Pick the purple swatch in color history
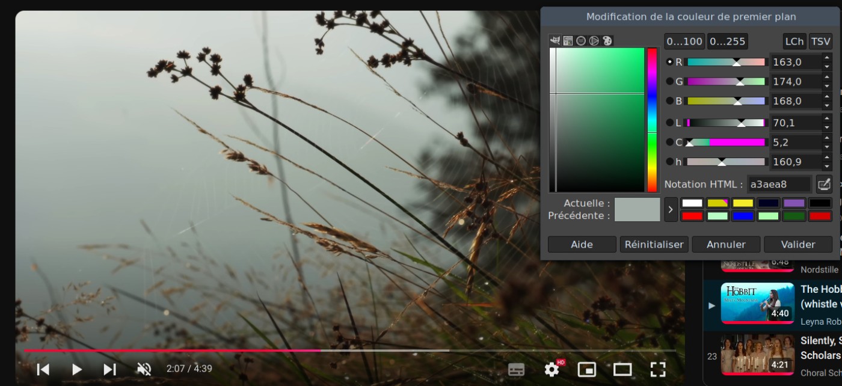842x386 pixels. [x=794, y=203]
